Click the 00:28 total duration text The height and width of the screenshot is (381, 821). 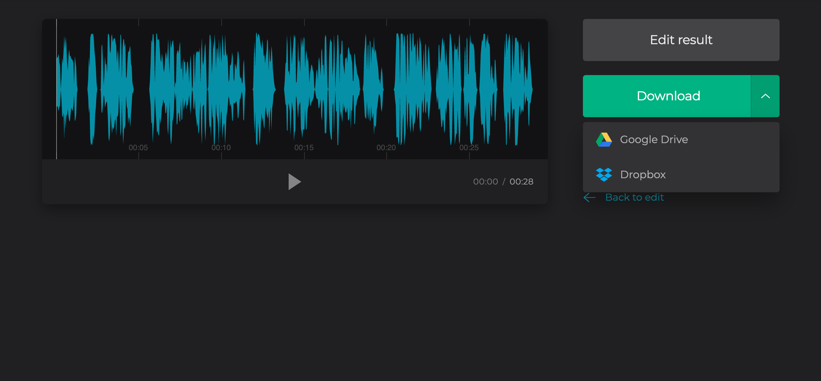click(x=521, y=182)
